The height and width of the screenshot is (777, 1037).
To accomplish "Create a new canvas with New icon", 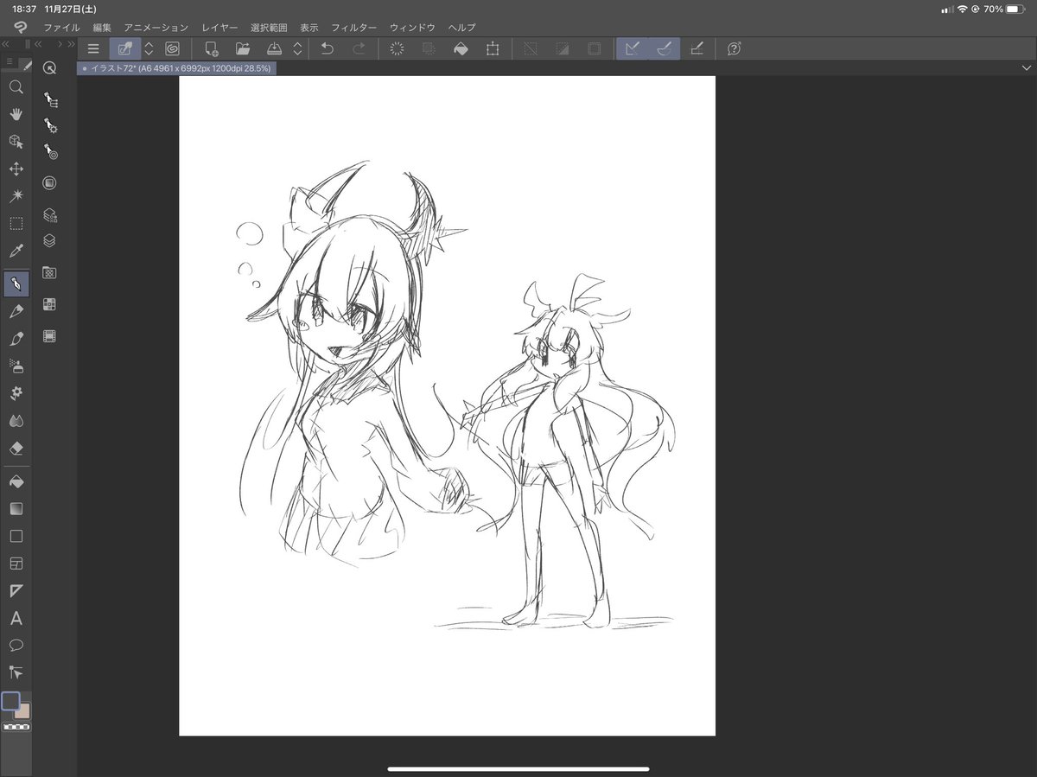I will point(211,49).
